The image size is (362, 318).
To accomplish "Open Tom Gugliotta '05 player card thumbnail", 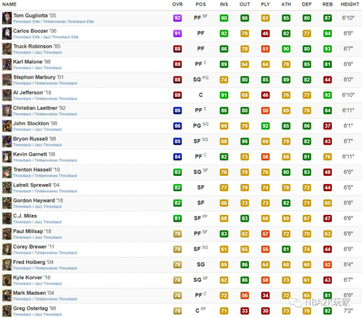I will click(7, 18).
